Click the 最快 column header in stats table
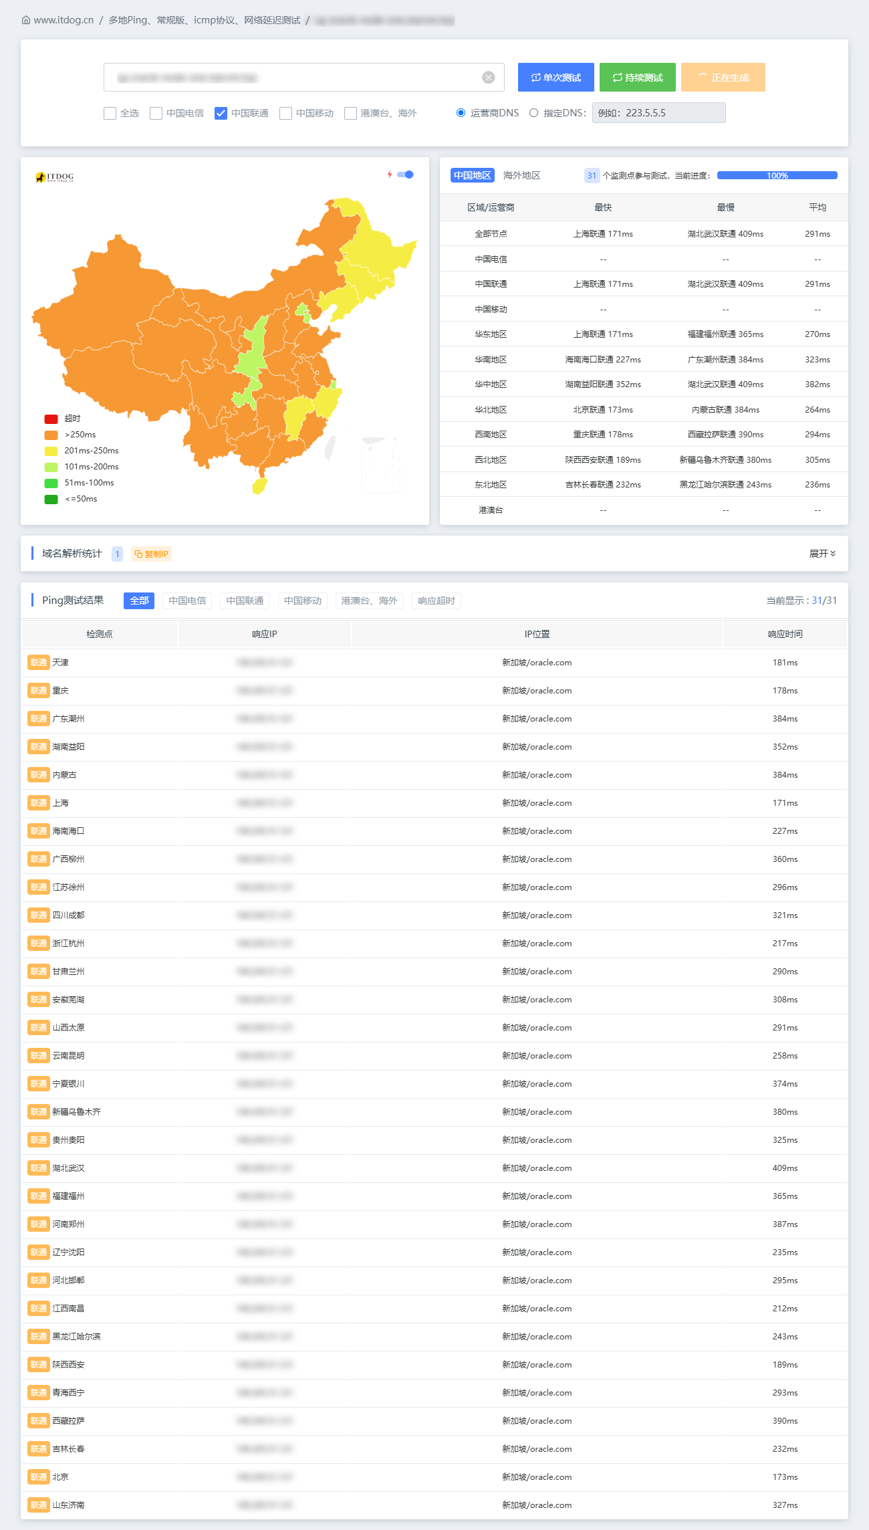Screen dimensions: 869x1530 point(603,207)
